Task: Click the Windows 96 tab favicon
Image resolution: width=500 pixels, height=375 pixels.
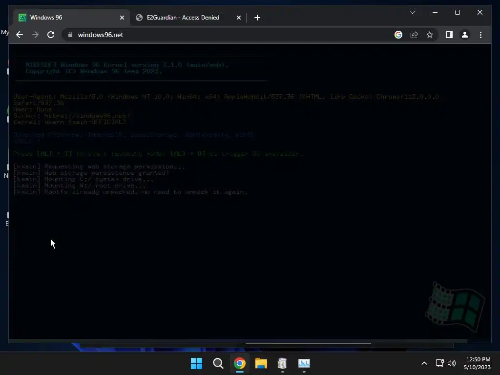Action: (22, 18)
